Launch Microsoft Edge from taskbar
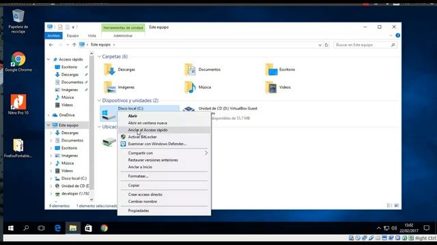Viewport: 437px width, 245px height. (57, 228)
